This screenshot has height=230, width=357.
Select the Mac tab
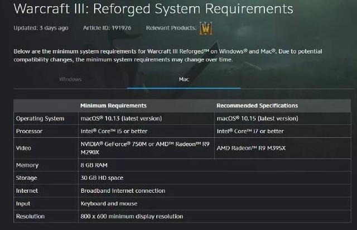(x=184, y=79)
